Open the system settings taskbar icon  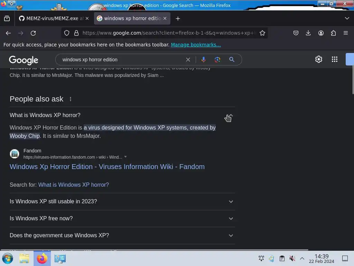pyautogui.click(x=60, y=258)
